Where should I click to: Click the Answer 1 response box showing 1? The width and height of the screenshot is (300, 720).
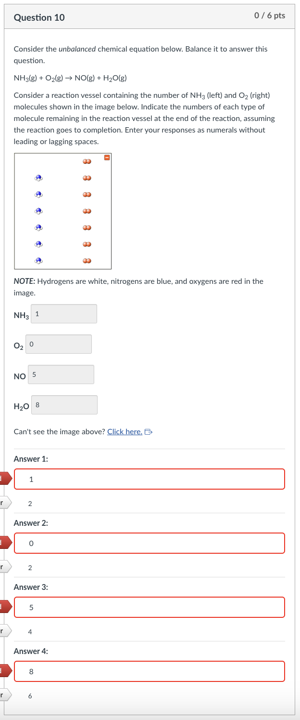(x=150, y=479)
